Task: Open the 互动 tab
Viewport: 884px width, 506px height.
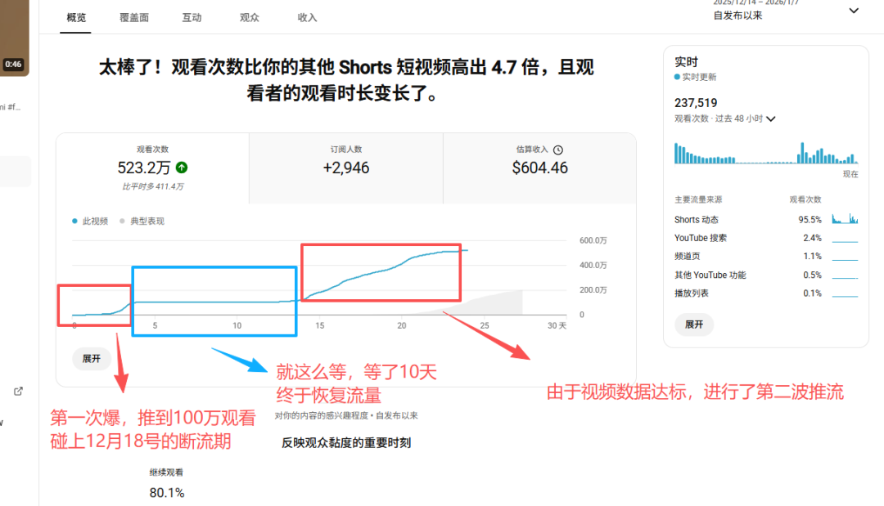Action: [x=192, y=18]
